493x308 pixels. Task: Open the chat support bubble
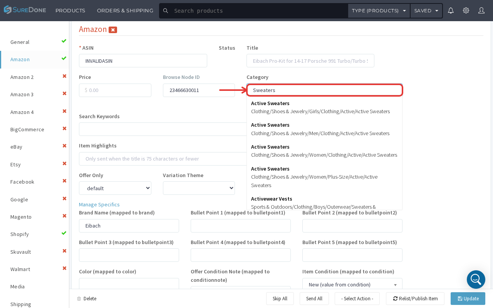coord(476,280)
